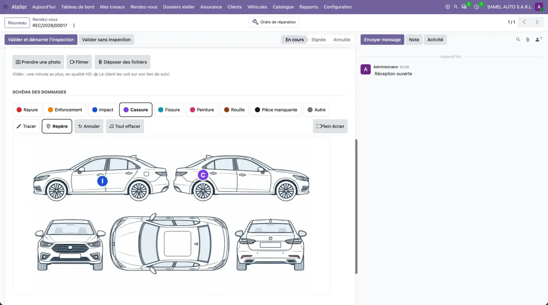The width and height of the screenshot is (548, 305).
Task: Click the Filmer video button
Action: tap(79, 62)
